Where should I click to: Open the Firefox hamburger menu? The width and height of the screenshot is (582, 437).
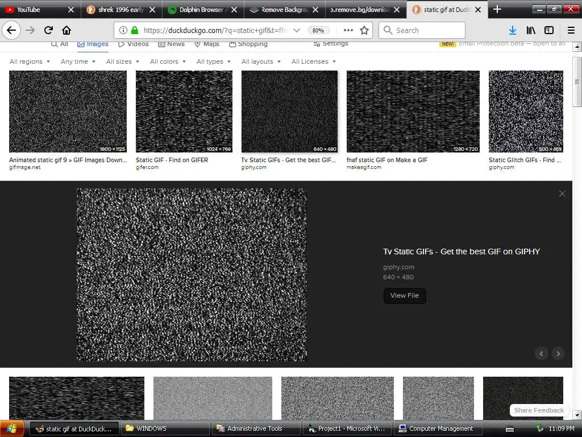point(571,30)
